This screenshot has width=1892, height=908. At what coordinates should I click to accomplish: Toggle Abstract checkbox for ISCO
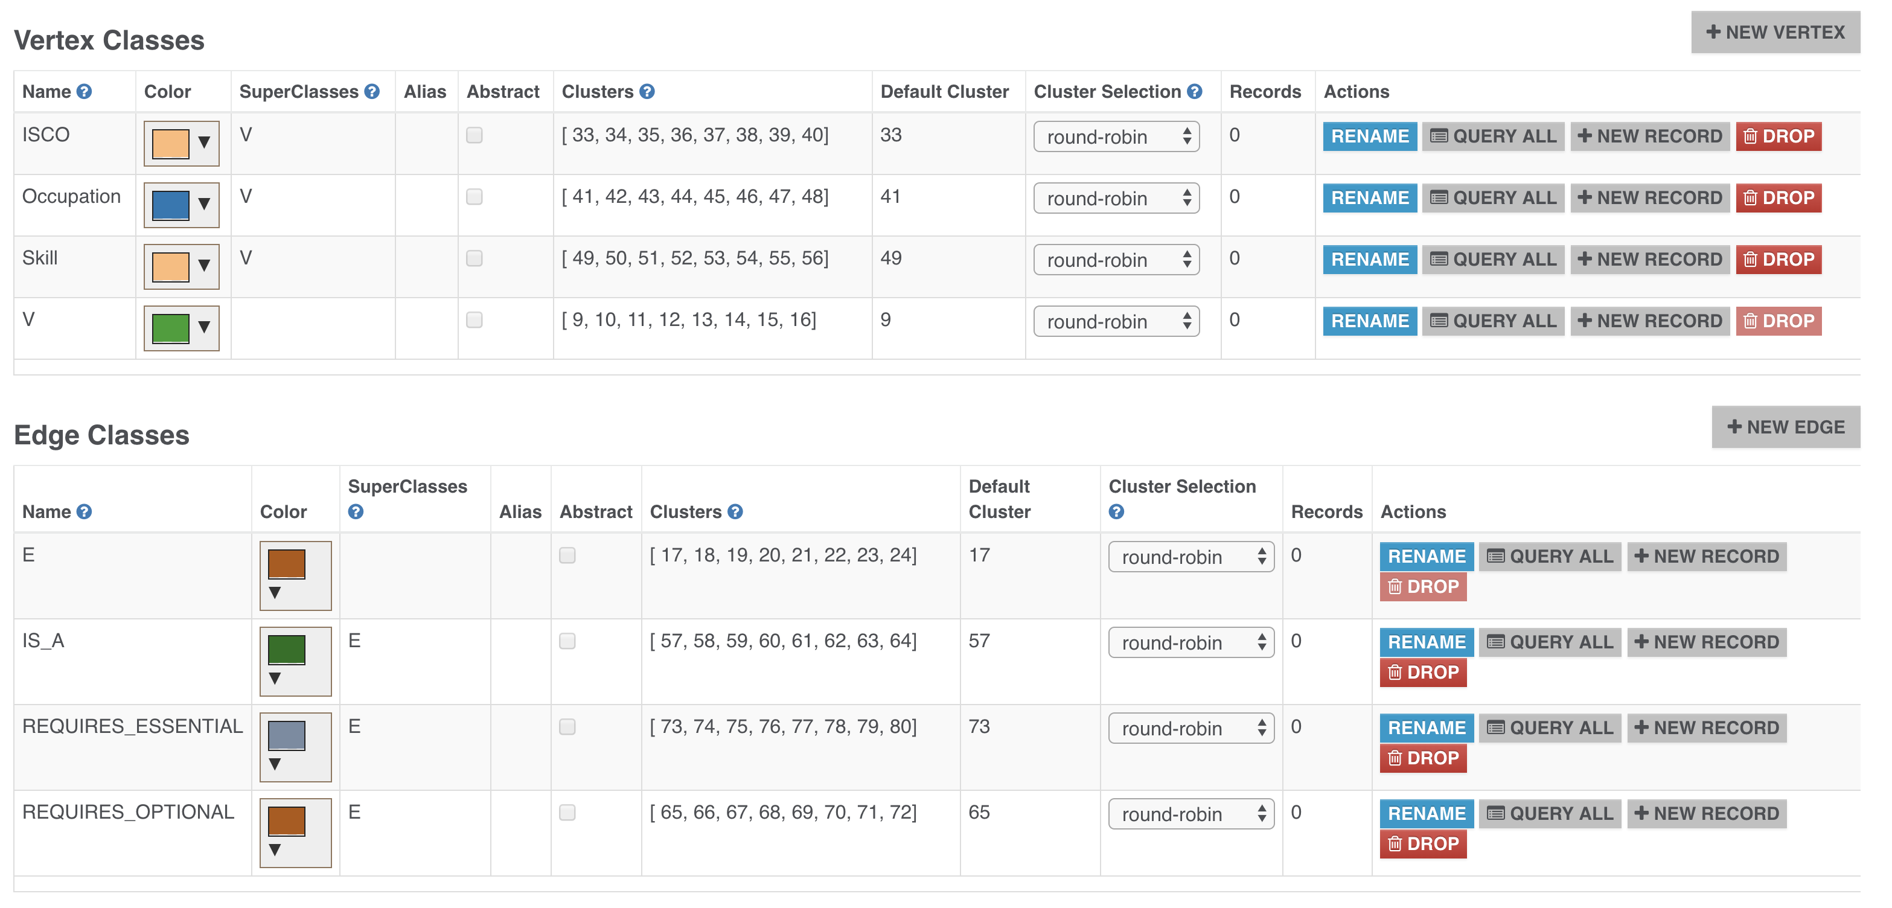click(475, 135)
